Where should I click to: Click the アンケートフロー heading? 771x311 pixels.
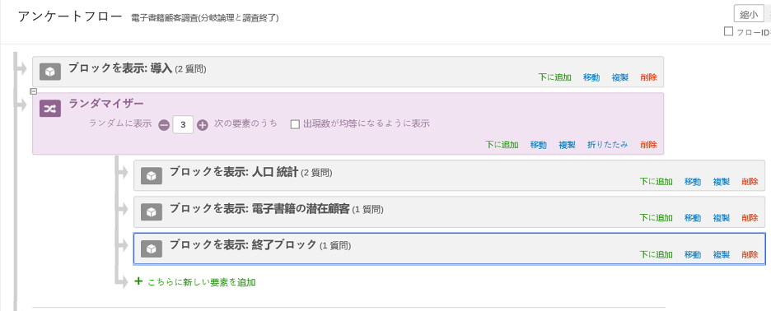[x=70, y=16]
